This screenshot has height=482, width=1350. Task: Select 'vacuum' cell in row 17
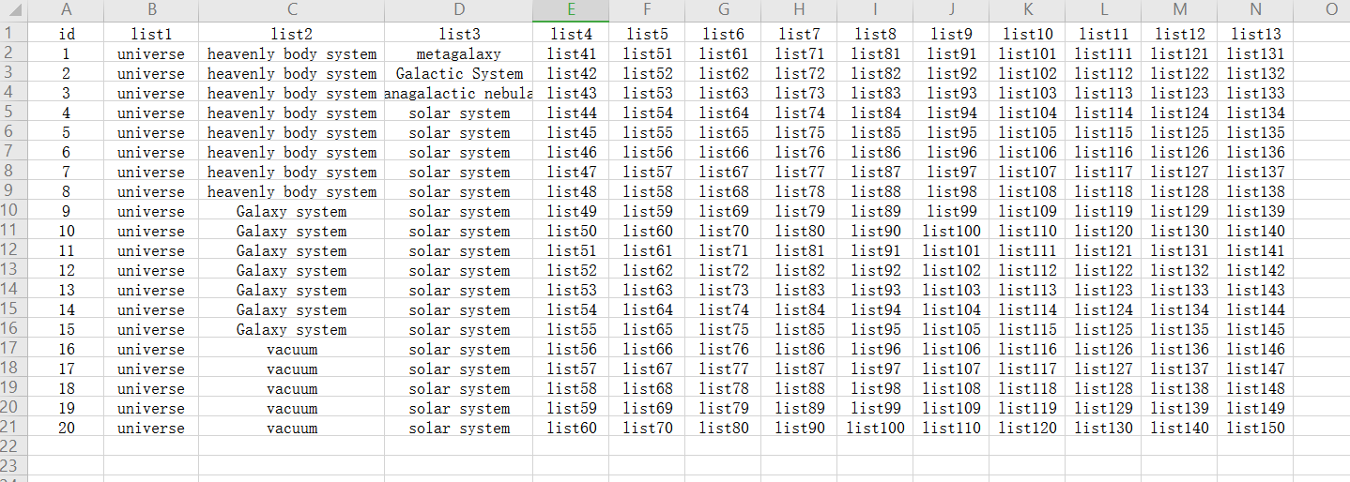pos(292,349)
